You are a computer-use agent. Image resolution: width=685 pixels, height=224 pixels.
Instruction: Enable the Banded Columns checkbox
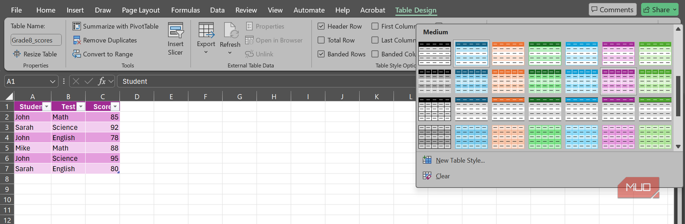click(375, 54)
